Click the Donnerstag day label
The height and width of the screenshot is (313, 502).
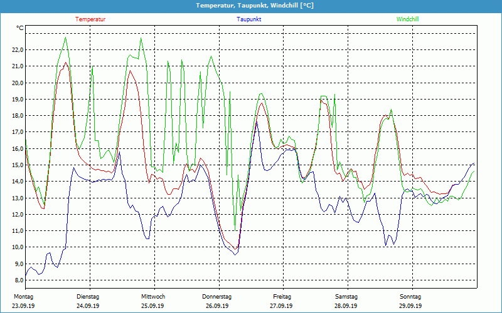point(216,297)
